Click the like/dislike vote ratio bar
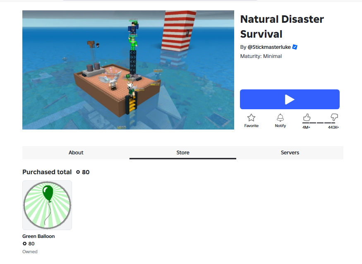362x264 pixels. tap(321, 123)
